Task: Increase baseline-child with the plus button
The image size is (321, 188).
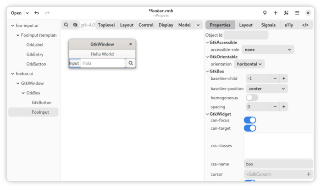Action: (284, 78)
